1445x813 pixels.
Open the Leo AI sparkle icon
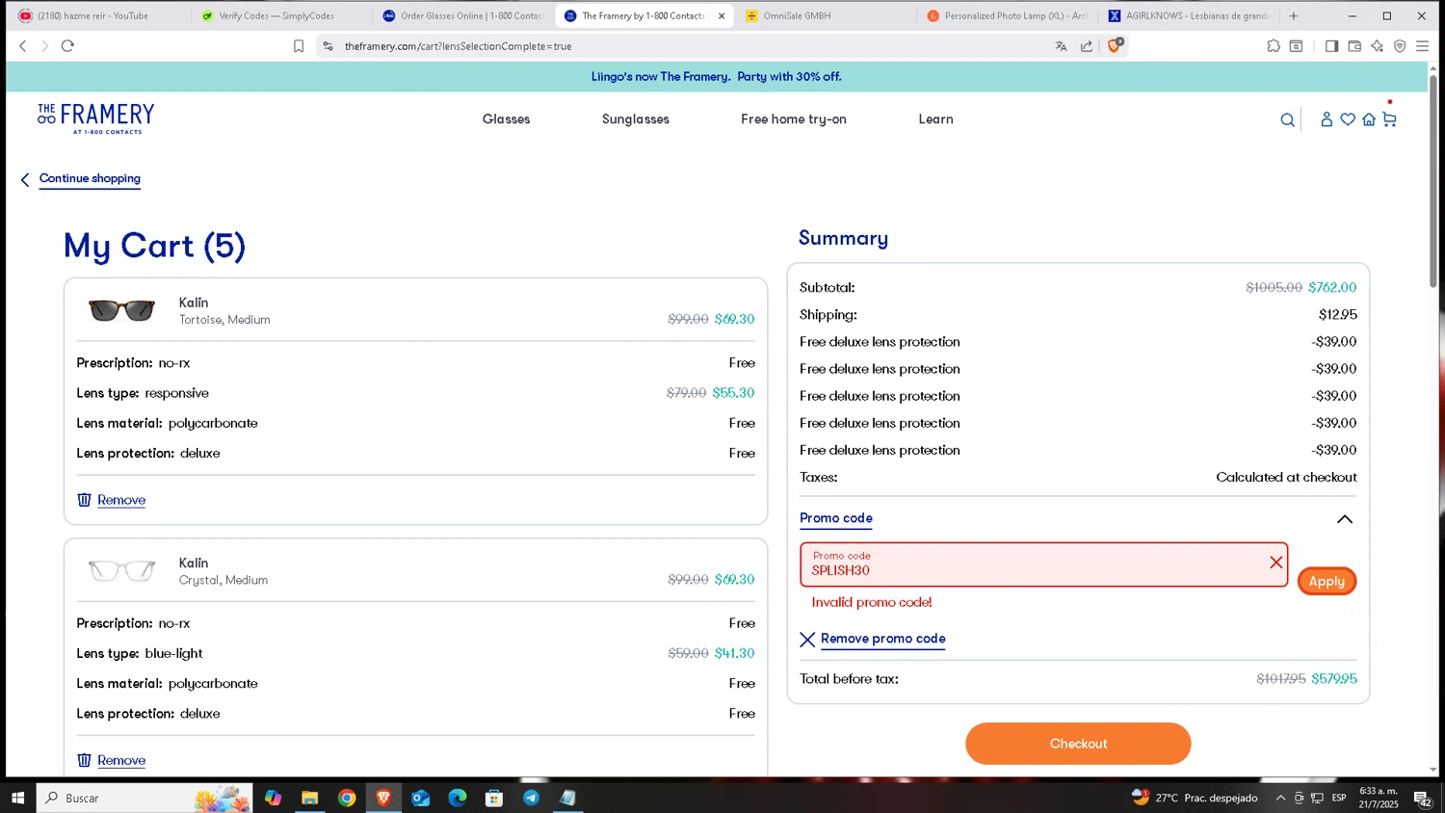pyautogui.click(x=1377, y=46)
